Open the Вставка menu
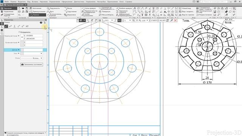 point(35,2)
